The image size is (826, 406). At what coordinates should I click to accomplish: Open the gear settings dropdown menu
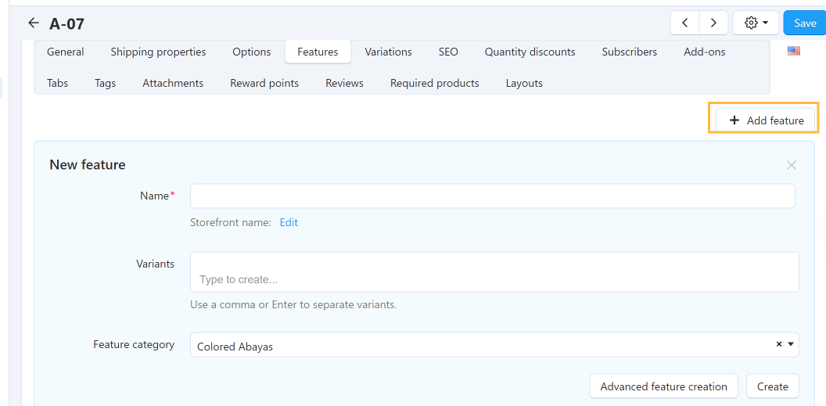(756, 23)
